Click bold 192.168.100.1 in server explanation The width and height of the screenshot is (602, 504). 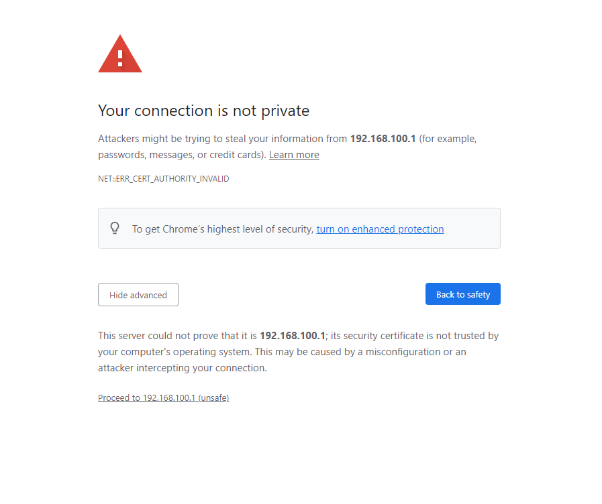(x=293, y=336)
